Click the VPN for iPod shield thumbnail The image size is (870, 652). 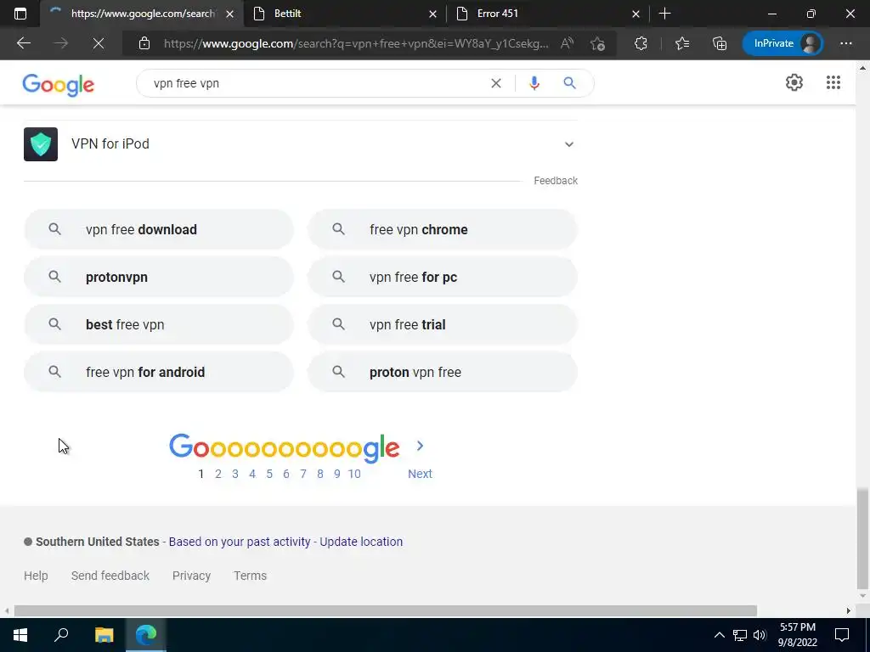41,144
